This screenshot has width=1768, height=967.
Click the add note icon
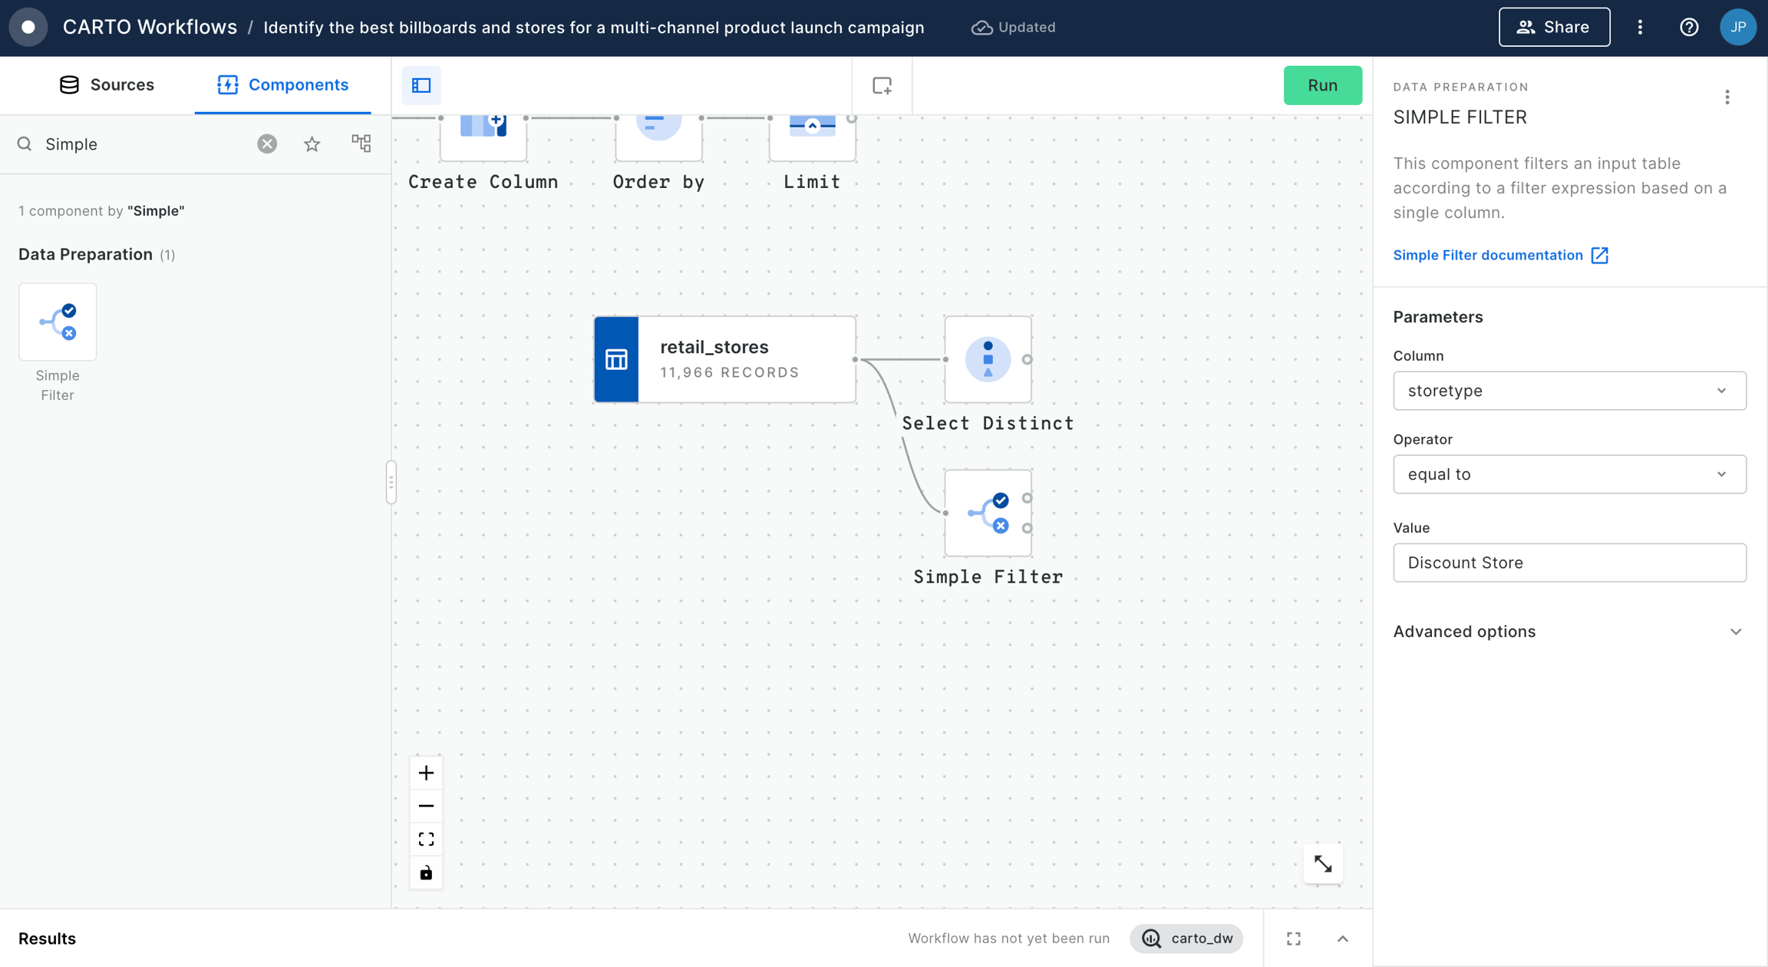(x=882, y=85)
